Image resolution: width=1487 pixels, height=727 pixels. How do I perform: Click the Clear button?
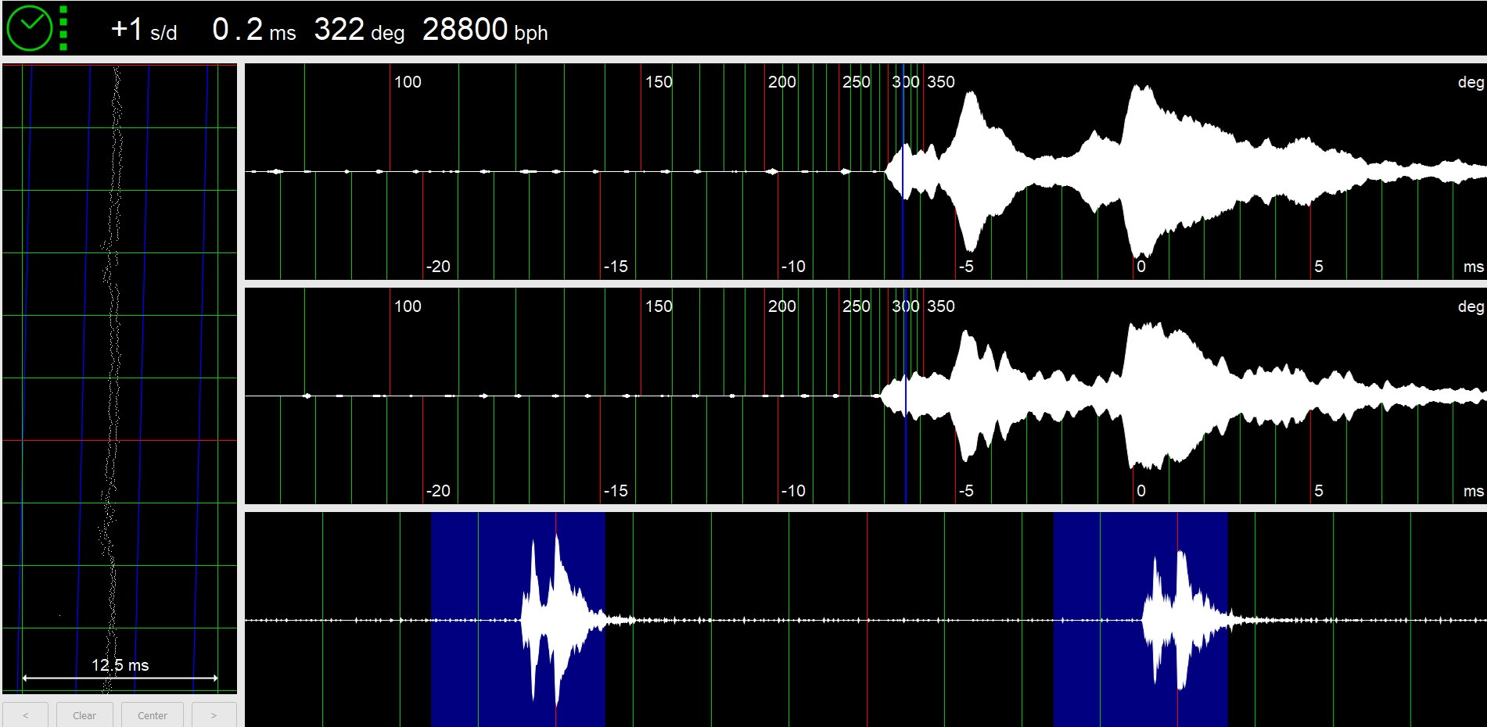coord(84,714)
